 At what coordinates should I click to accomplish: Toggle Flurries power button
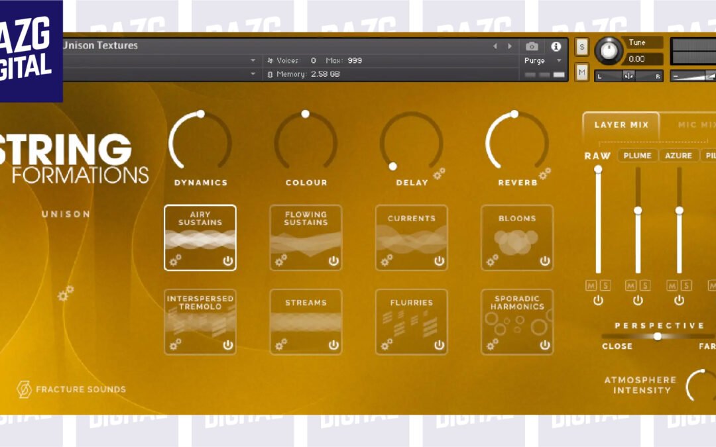pyautogui.click(x=440, y=345)
